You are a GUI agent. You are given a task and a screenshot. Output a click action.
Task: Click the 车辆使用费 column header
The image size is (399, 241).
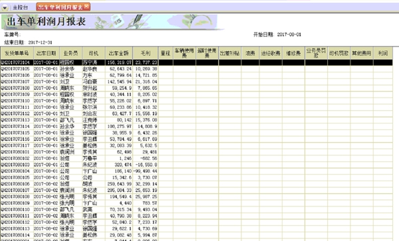184,53
